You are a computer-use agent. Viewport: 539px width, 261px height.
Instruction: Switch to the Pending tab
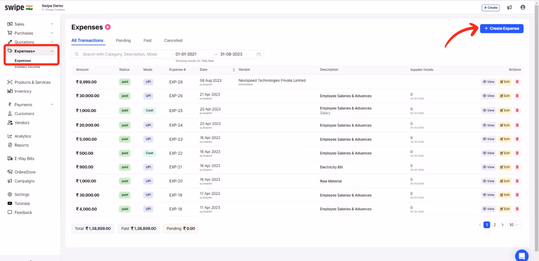123,41
